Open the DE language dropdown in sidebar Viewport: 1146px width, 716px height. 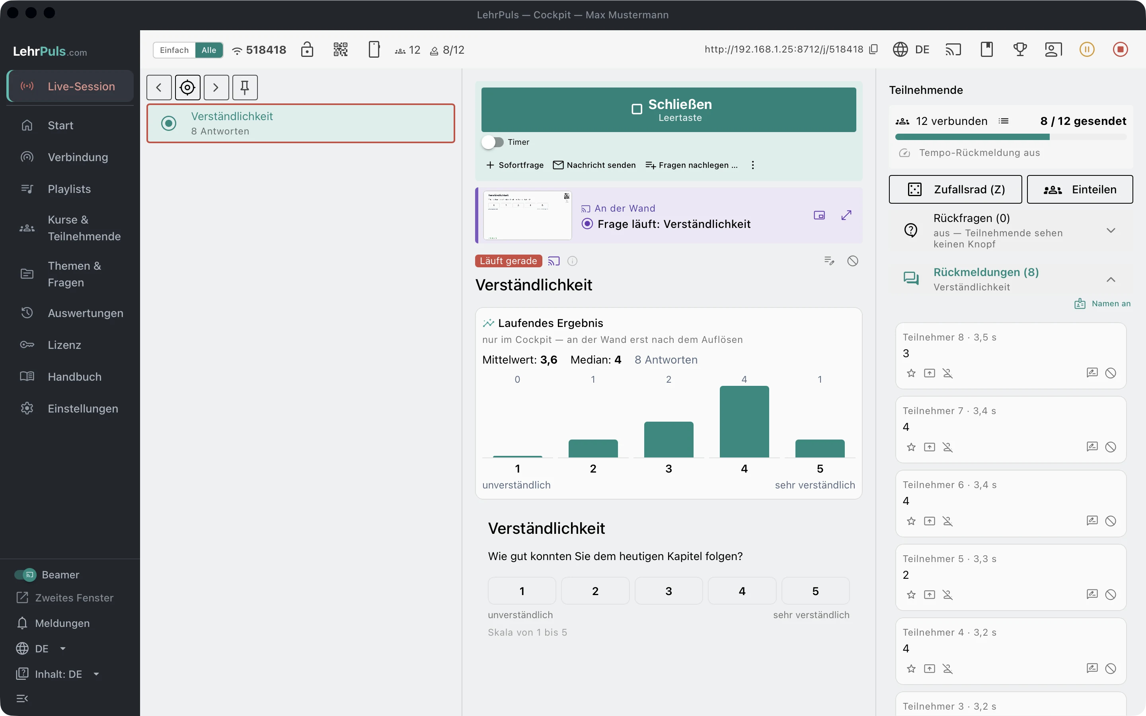(x=41, y=648)
